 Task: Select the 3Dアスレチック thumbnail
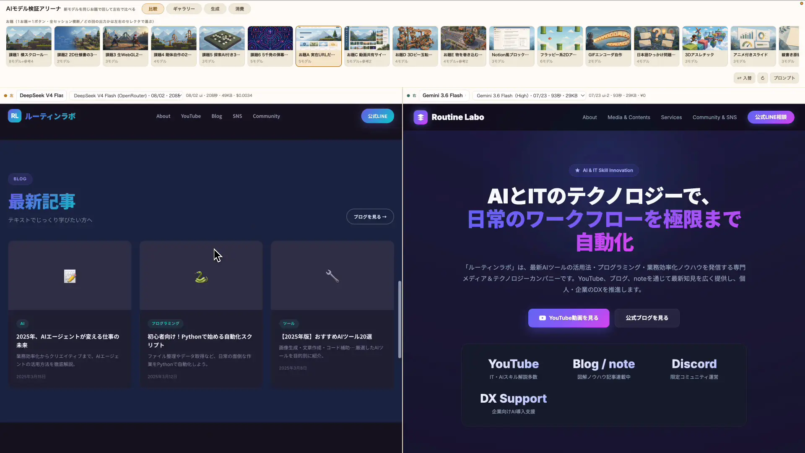click(705, 46)
